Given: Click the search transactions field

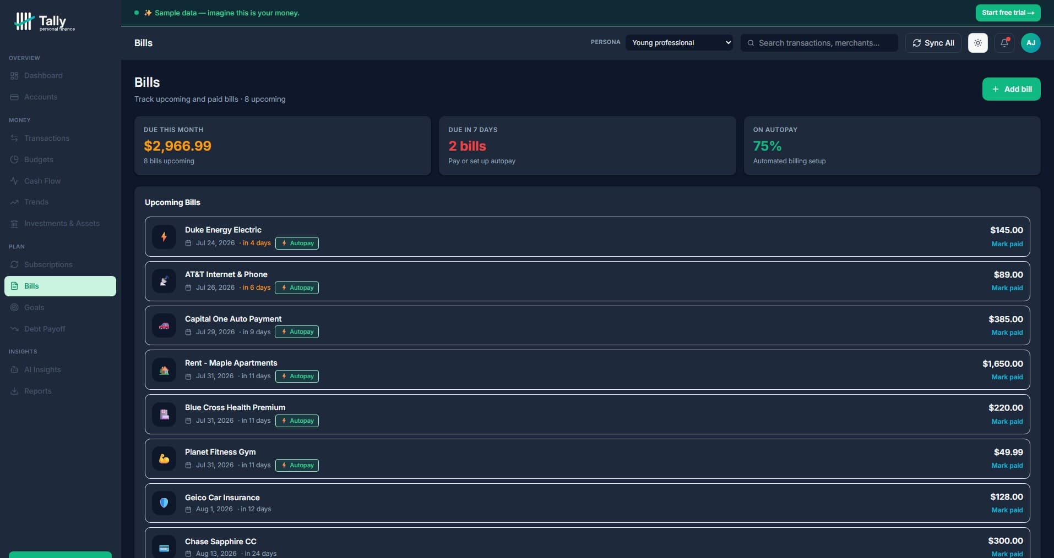Looking at the screenshot, I should tap(819, 43).
